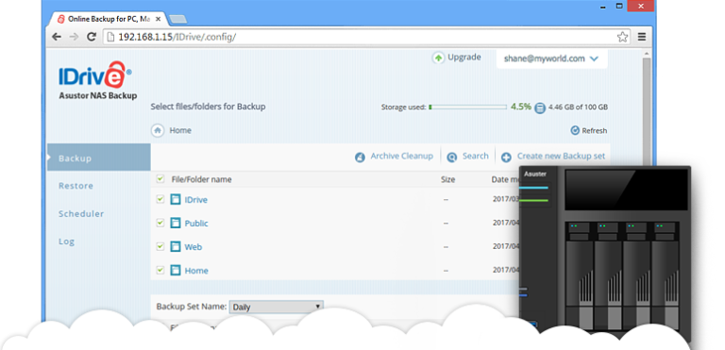Expand the shane@myworld.com account dropdown
Screen dimensions: 725x350
(x=595, y=58)
